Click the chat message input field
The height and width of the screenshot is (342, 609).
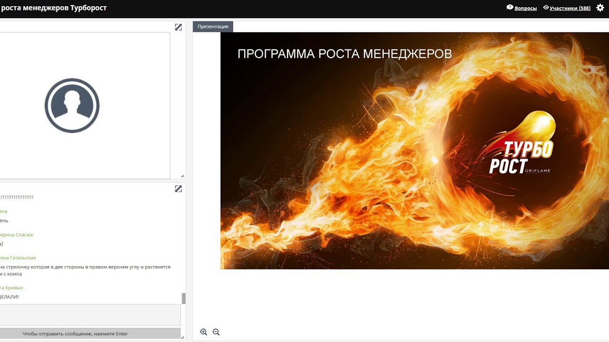pos(90,315)
